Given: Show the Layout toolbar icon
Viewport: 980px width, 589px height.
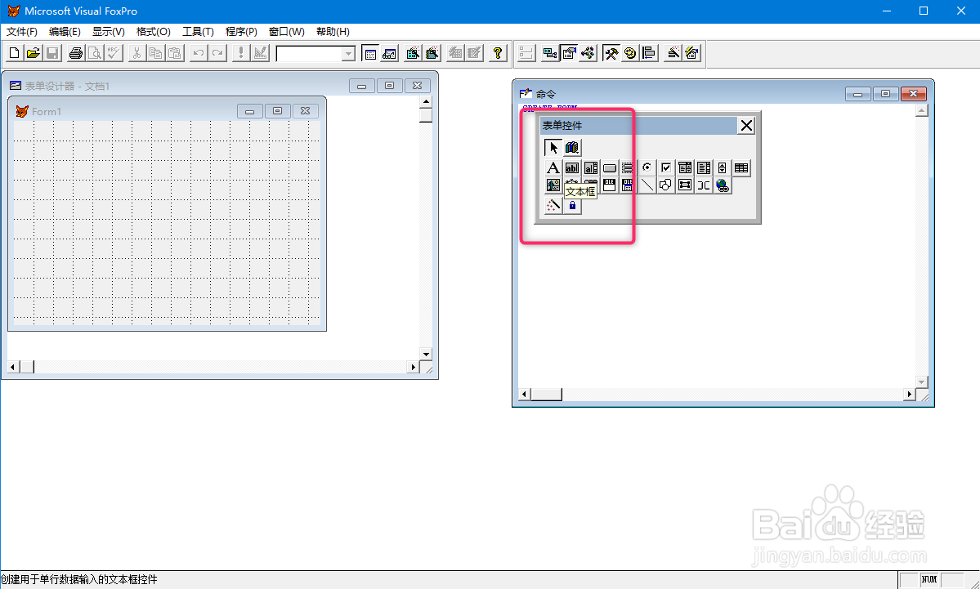Looking at the screenshot, I should pos(649,54).
